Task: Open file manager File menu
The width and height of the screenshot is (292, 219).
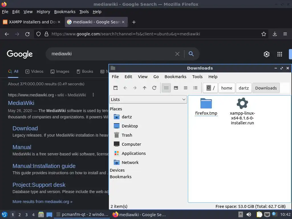Action: pyautogui.click(x=115, y=77)
